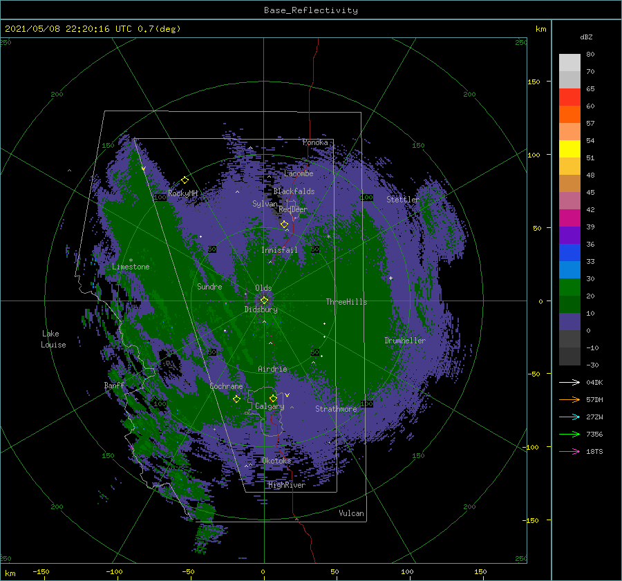Click the light grey 80 dBZ swatch
This screenshot has height=581, width=622.
tap(569, 63)
